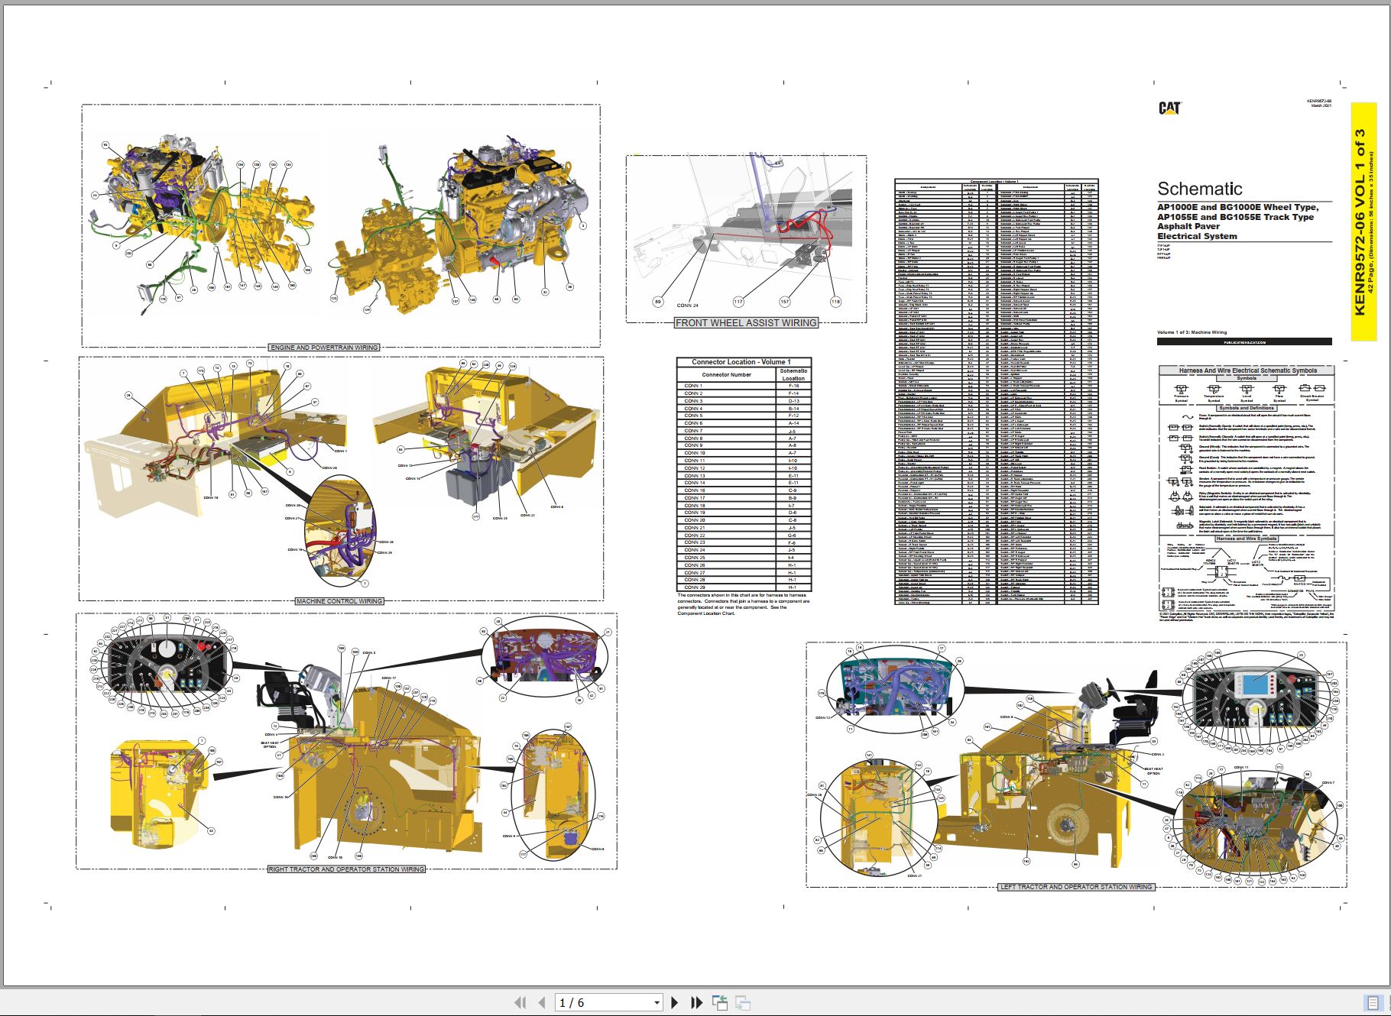Click the 'F-16' schematic location cell
Viewport: 1391px width, 1016px height.
pos(793,386)
